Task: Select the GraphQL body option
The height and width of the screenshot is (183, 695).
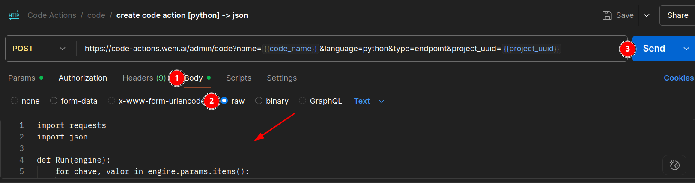Action: point(303,101)
